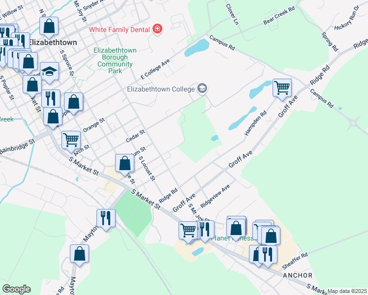This screenshot has width=368, height=295.
Task: Open shopping bag marker north of Elizabethtown label
Action: tap(49, 27)
